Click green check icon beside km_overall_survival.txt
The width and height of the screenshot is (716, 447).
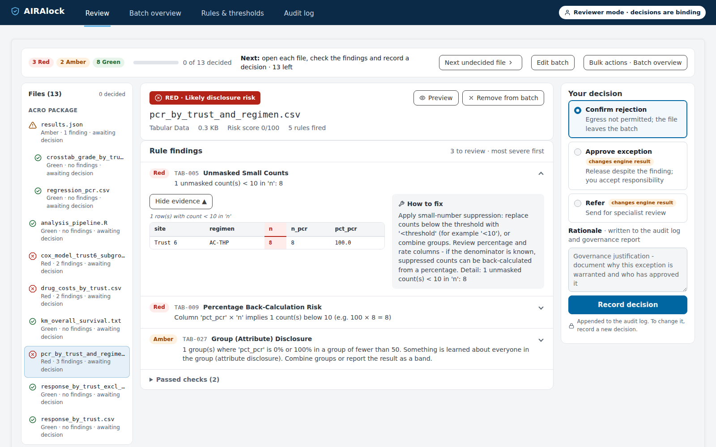33,321
